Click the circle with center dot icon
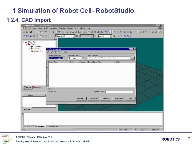The height and width of the screenshot is (144, 192). click(x=121, y=32)
